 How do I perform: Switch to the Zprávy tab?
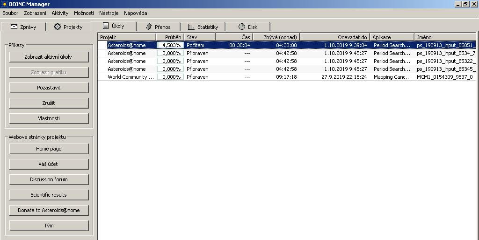point(23,27)
